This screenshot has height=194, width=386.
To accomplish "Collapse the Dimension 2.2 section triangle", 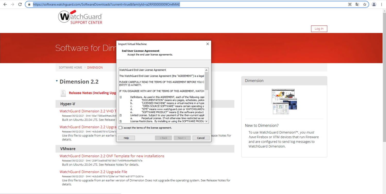I will (57, 81).
